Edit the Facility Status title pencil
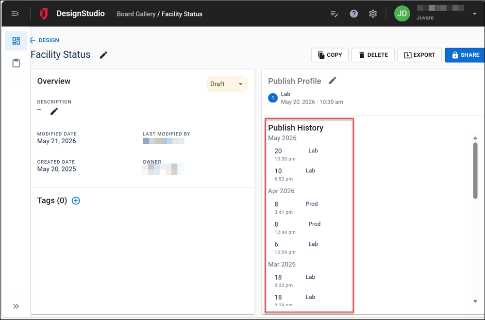The image size is (485, 320). point(103,55)
